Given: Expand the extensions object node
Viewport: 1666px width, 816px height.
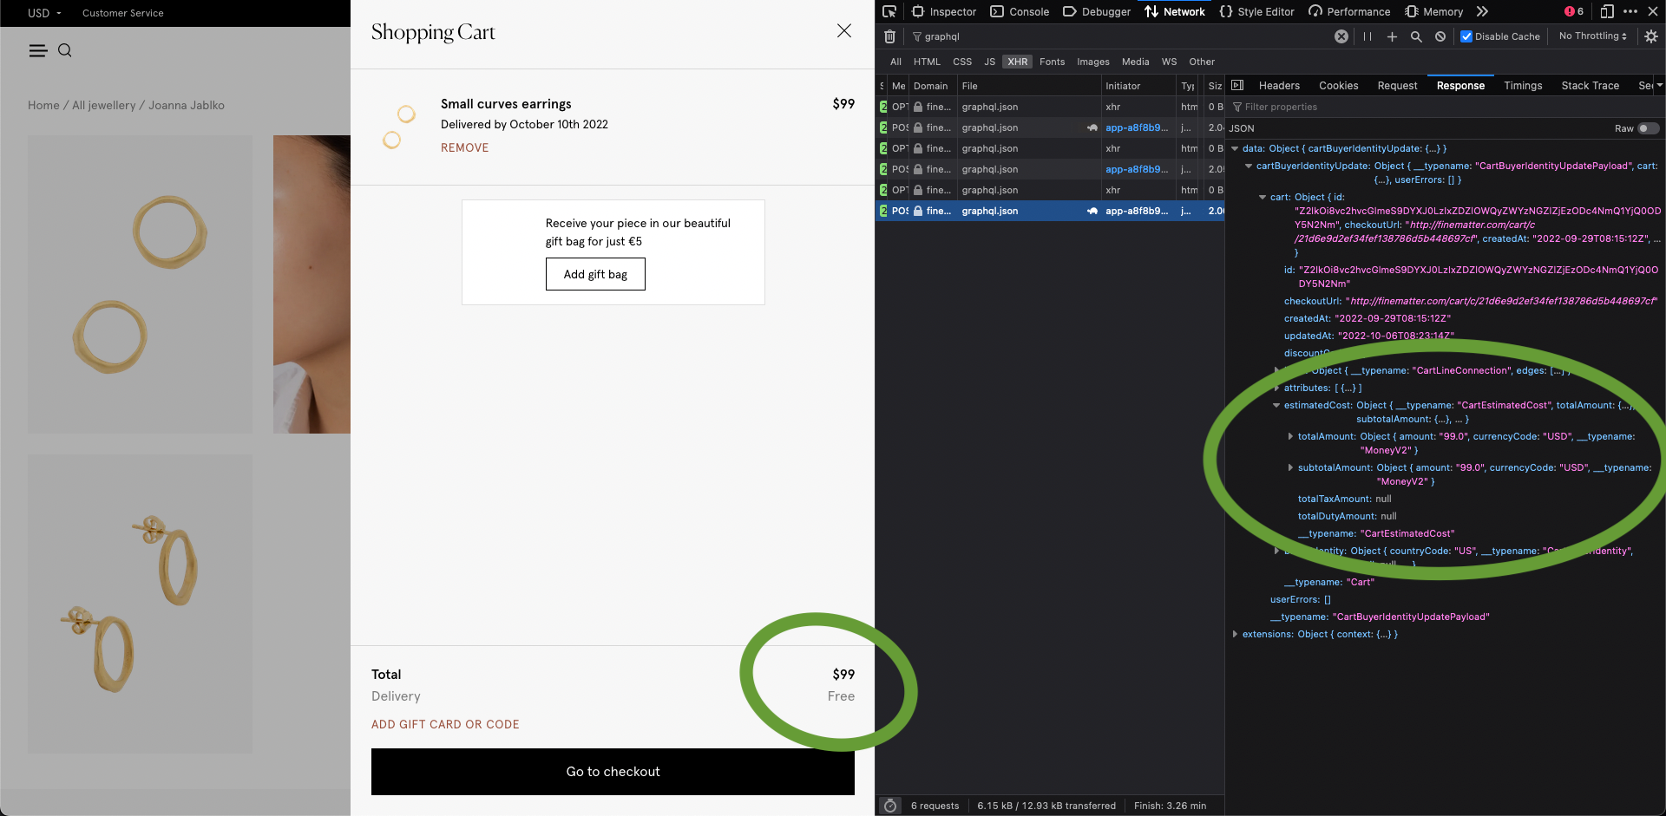Looking at the screenshot, I should (x=1235, y=635).
